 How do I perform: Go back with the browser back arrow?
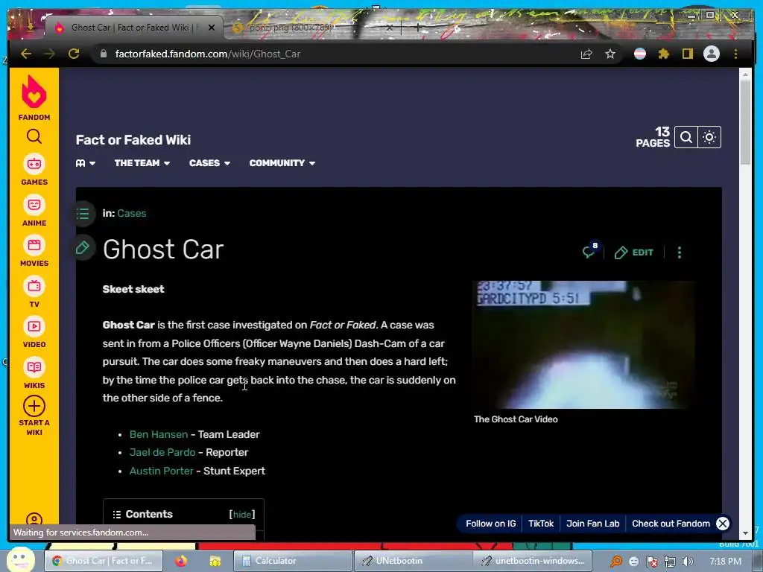[x=26, y=54]
